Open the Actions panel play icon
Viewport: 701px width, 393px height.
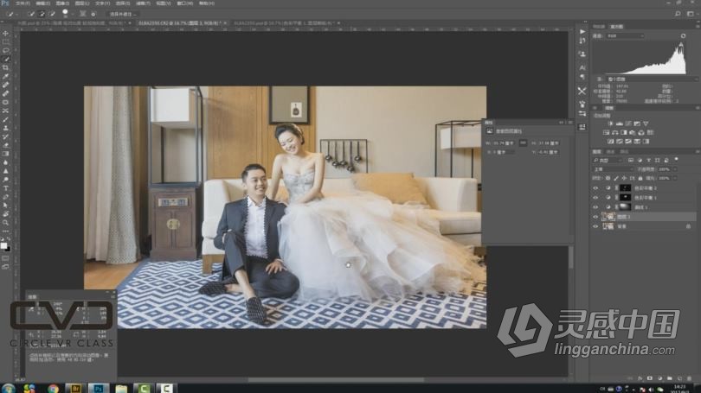tap(582, 32)
